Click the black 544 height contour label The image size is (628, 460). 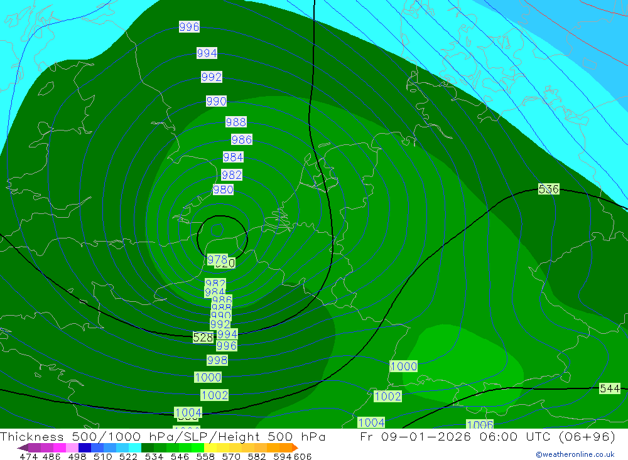[610, 388]
